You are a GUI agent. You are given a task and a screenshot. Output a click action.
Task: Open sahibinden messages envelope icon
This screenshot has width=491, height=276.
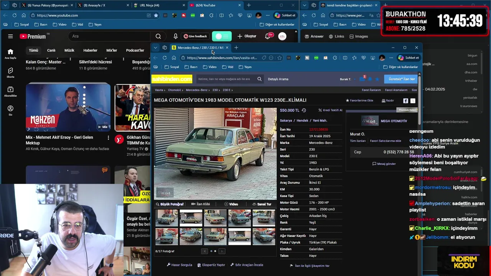[362, 79]
